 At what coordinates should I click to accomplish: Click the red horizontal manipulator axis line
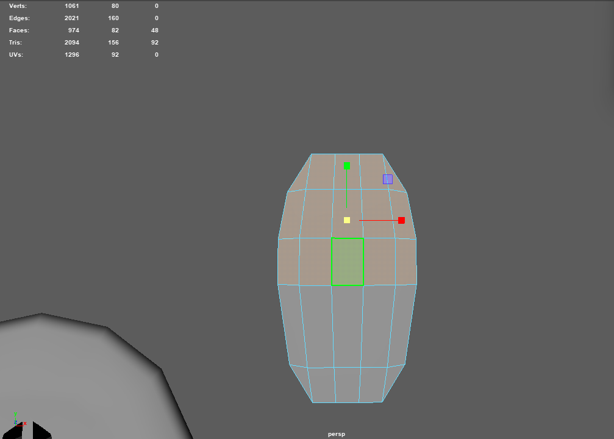[378, 220]
